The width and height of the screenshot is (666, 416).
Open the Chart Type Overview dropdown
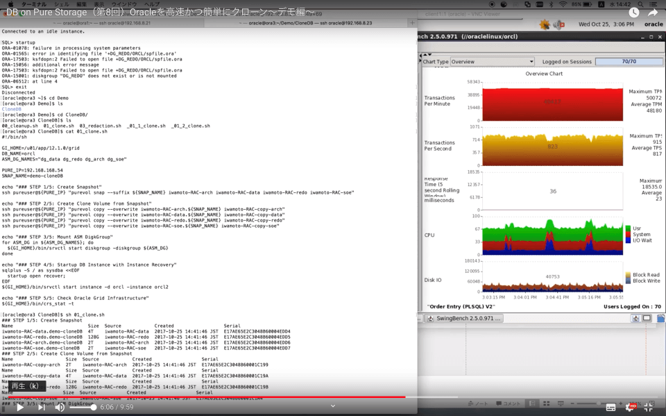tap(493, 62)
